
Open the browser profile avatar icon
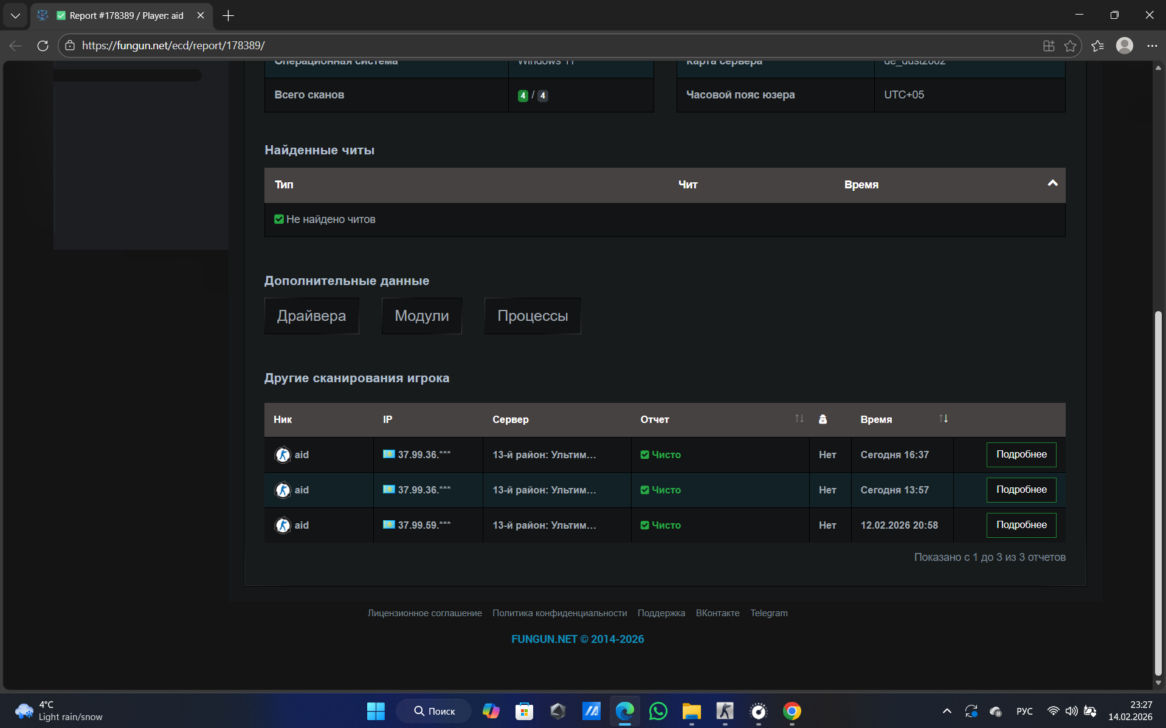[x=1124, y=46]
